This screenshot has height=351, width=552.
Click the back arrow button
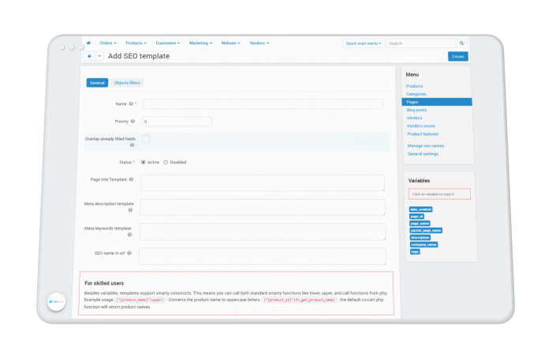pos(89,56)
